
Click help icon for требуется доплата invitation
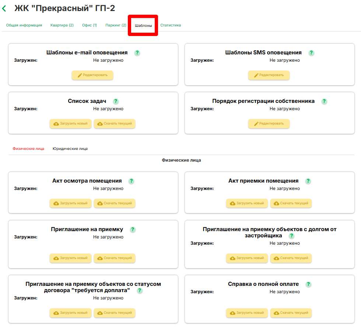point(140,291)
